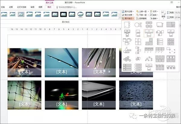Choose the overlapping stacked rectangles layout
Image resolution: width=181 pixels, height=124 pixels.
tap(160, 25)
